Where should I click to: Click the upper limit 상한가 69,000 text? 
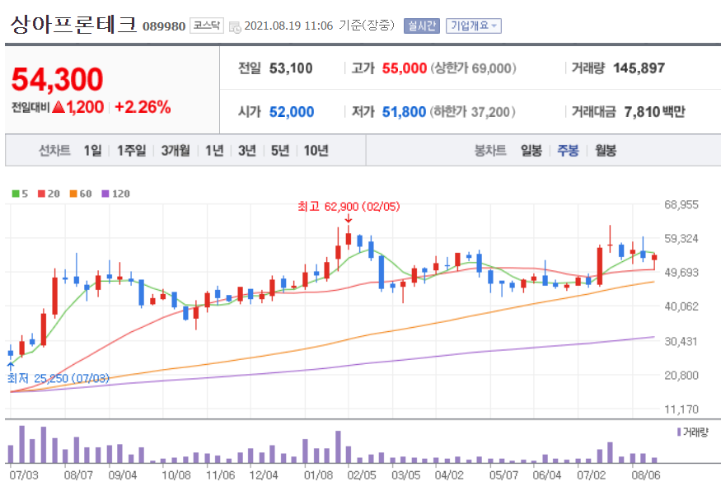(x=473, y=68)
